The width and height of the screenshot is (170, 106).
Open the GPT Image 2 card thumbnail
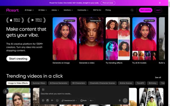(65, 39)
